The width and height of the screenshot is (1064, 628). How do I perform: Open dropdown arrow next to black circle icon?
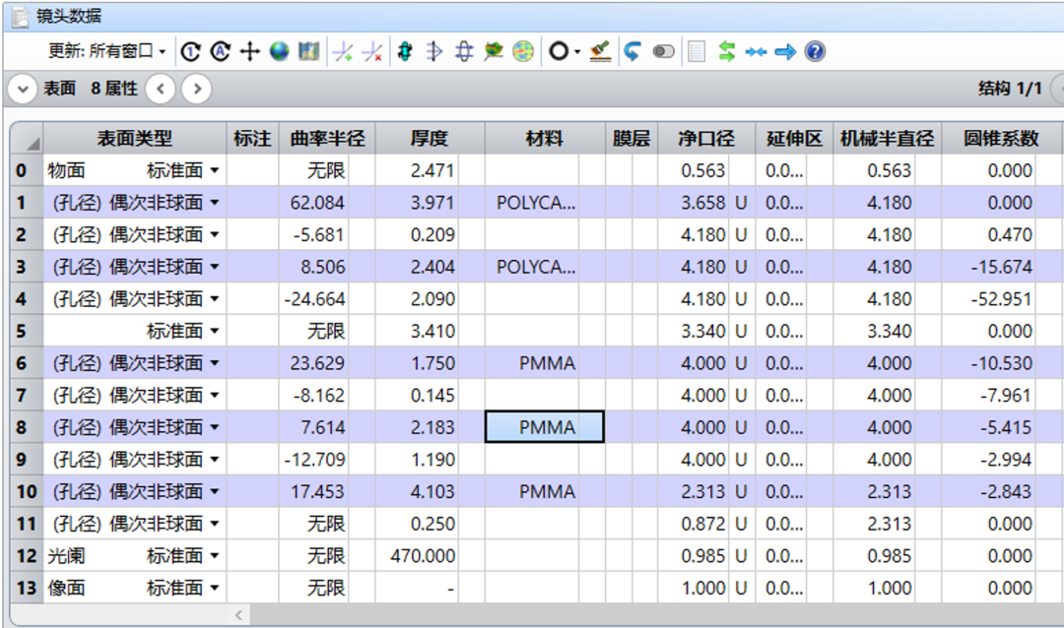pyautogui.click(x=577, y=51)
